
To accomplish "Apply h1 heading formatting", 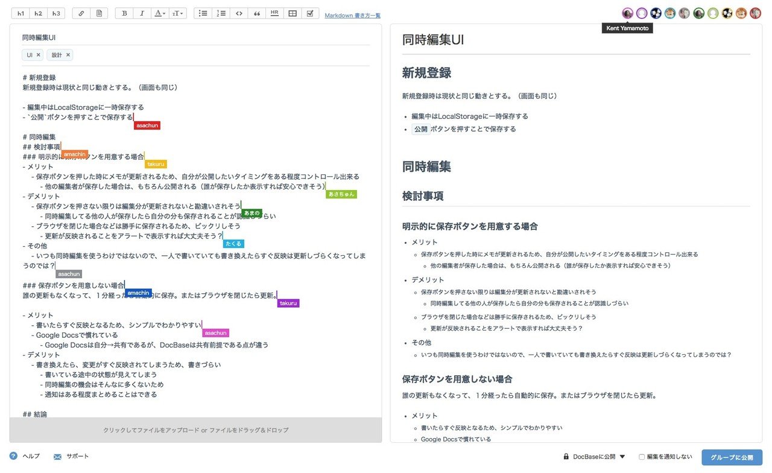I will tap(20, 13).
